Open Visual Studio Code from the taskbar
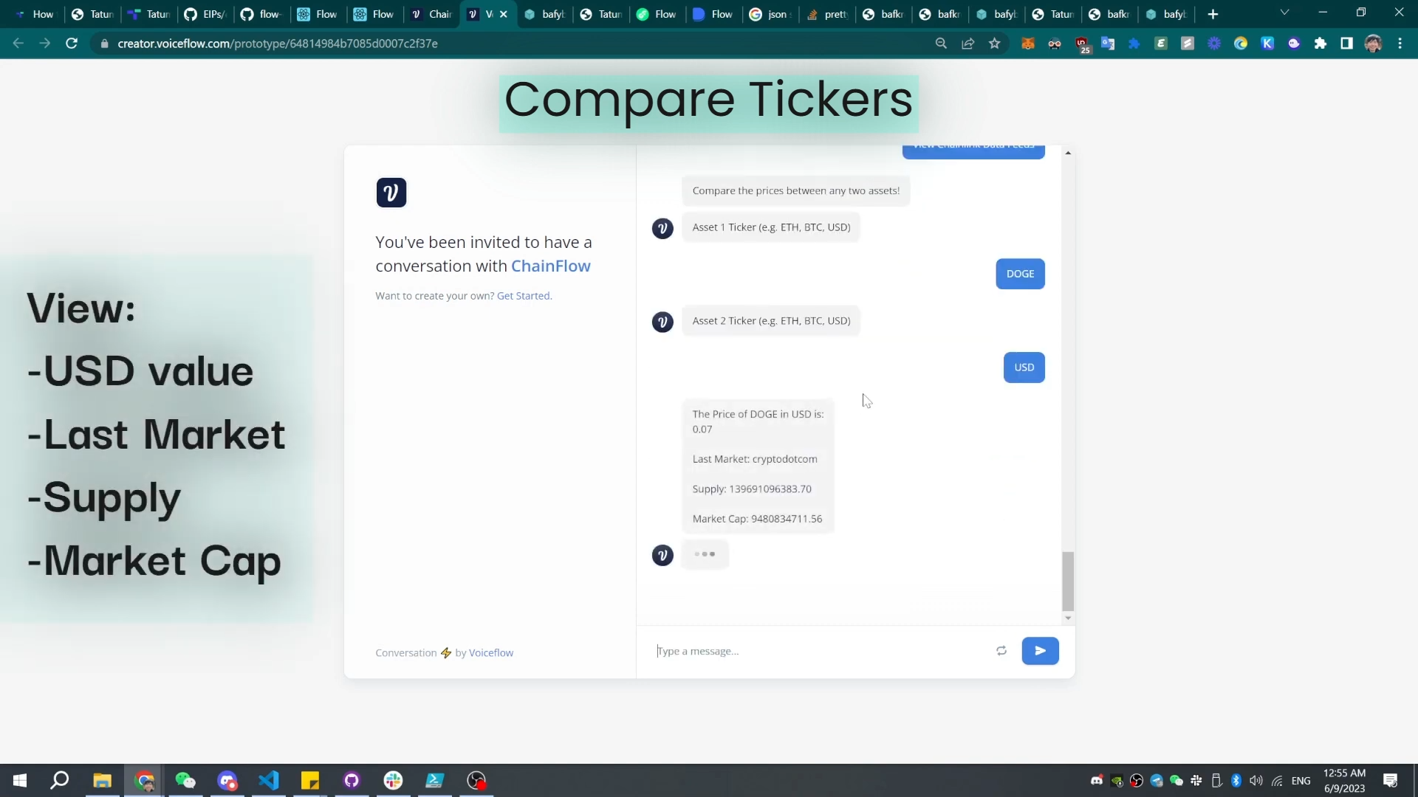 click(269, 780)
